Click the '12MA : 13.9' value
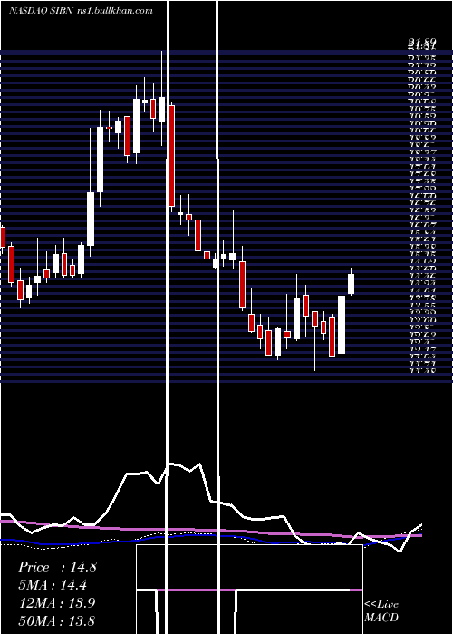This screenshot has height=635, width=453. (x=57, y=603)
